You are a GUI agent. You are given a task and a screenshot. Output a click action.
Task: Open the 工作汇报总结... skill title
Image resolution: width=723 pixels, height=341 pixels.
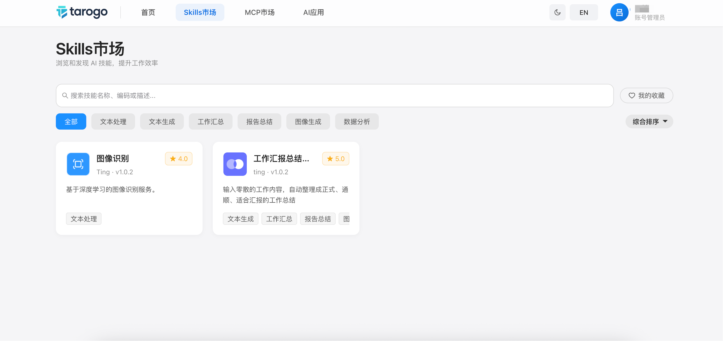tap(281, 159)
